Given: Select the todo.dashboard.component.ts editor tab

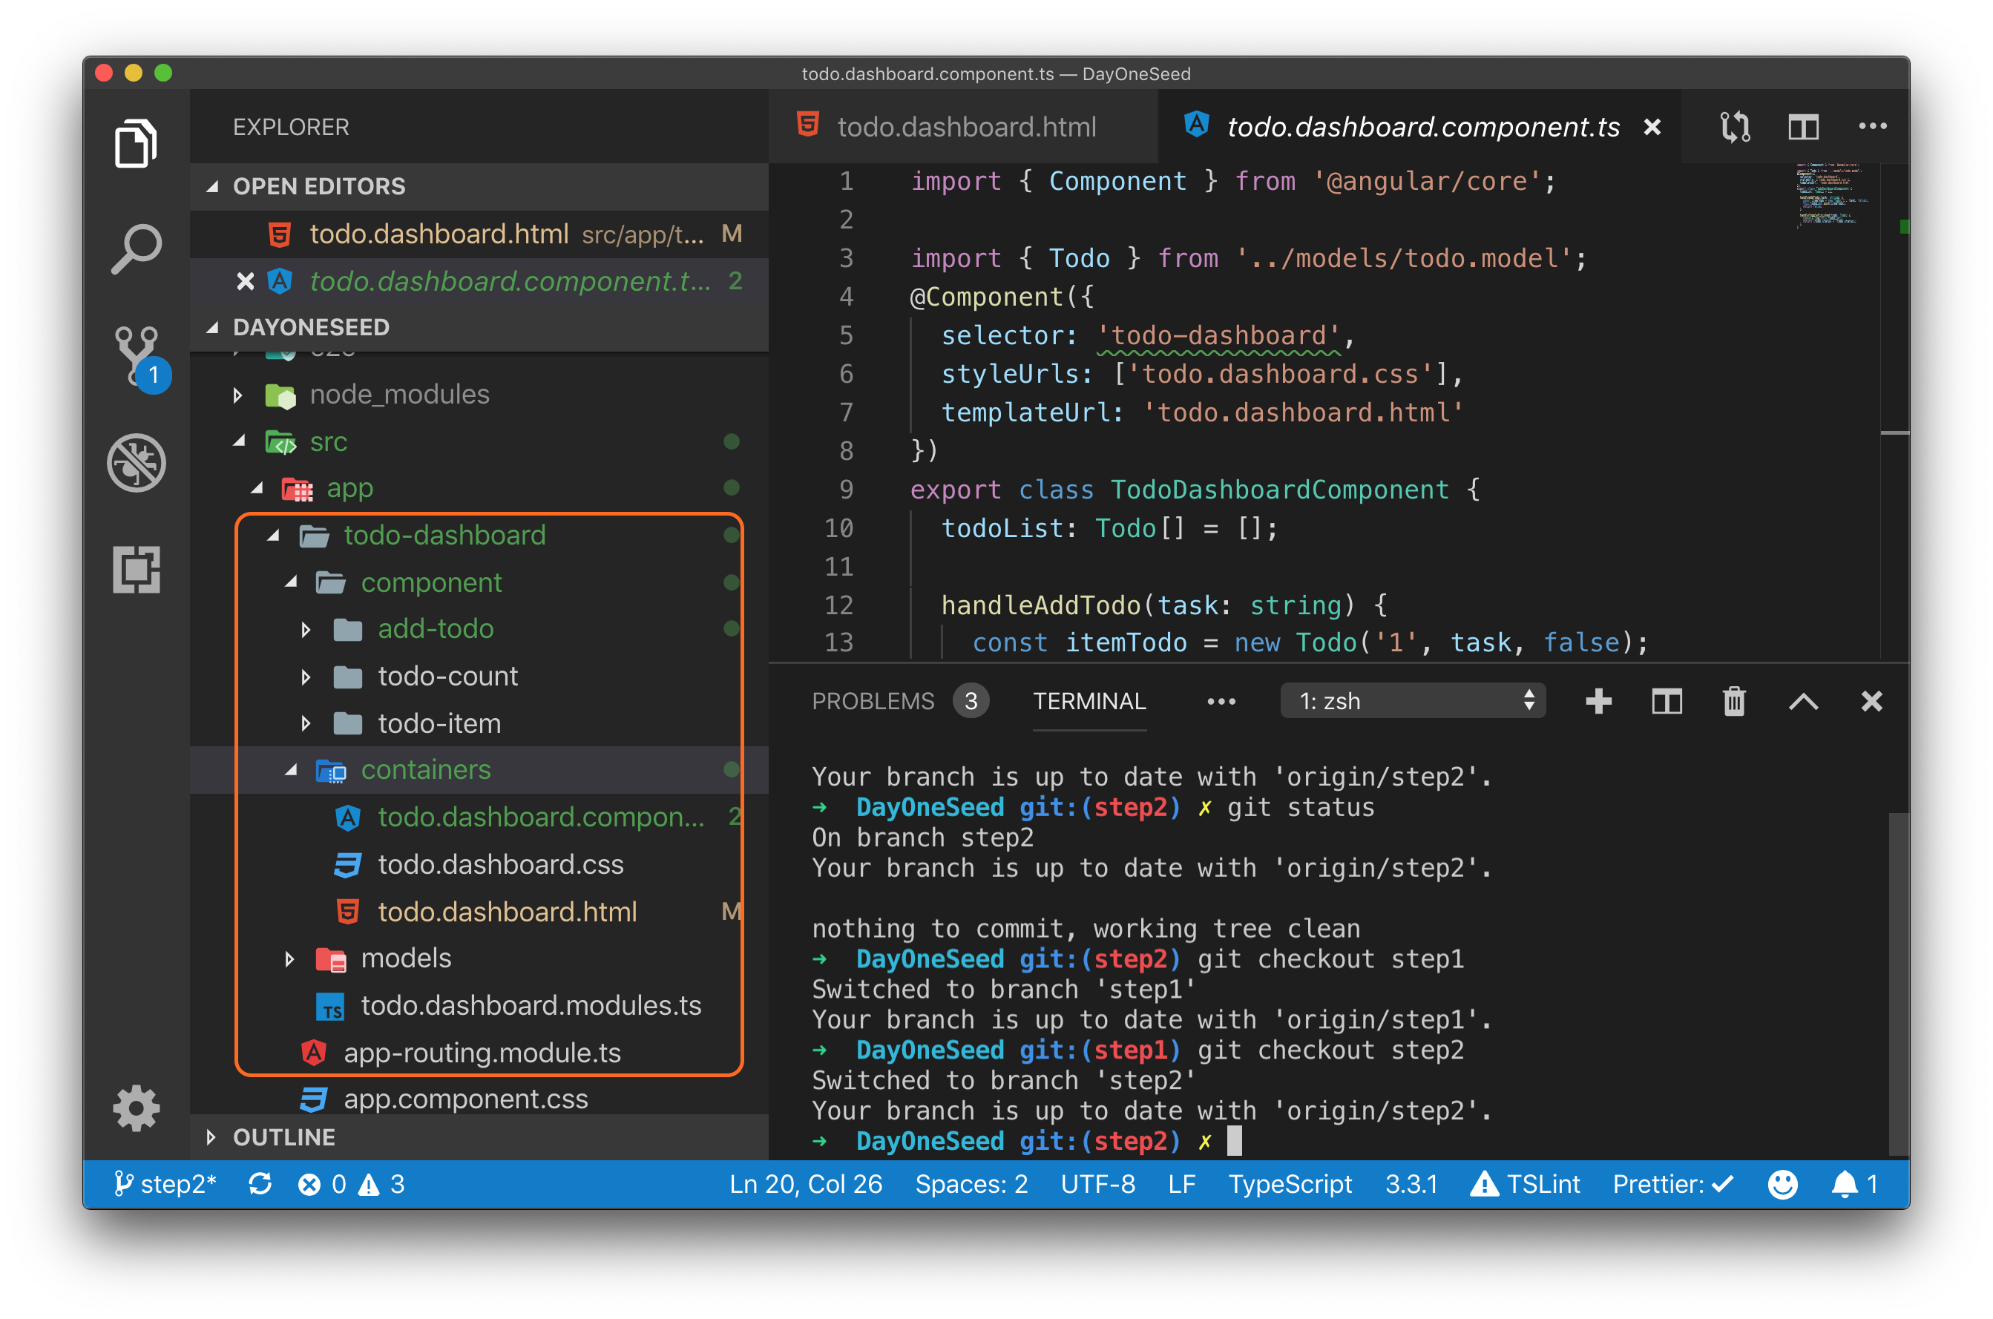Looking at the screenshot, I should pos(1420,127).
